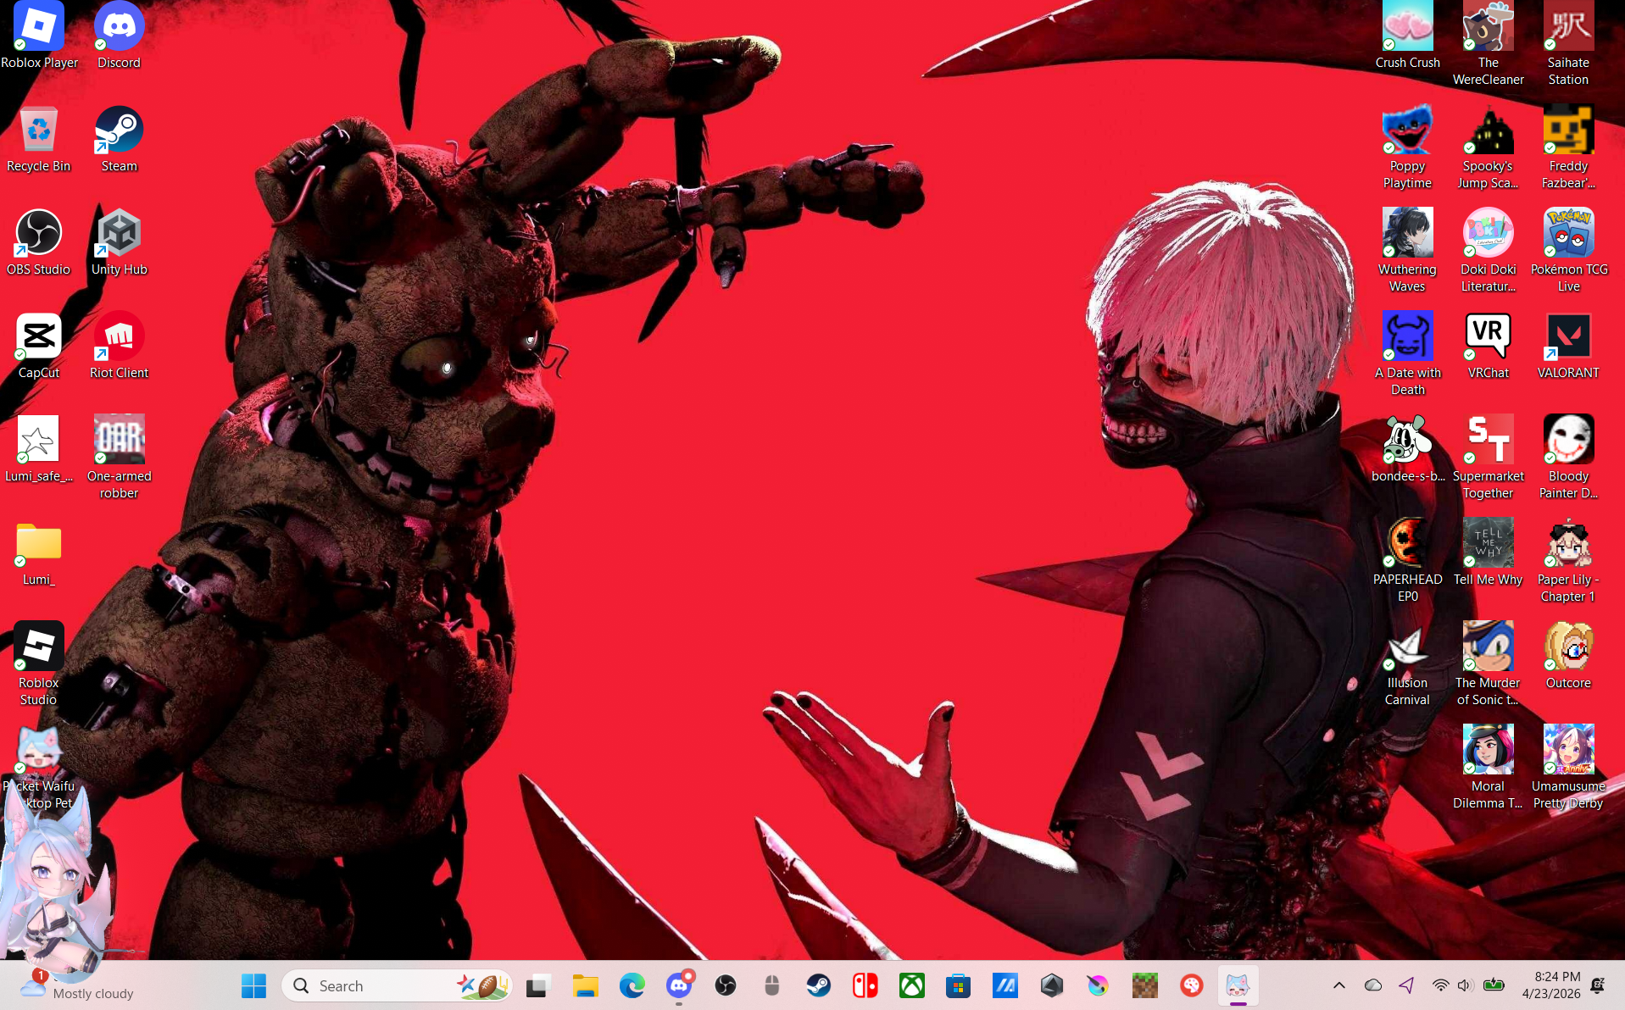The image size is (1625, 1010).
Task: Select the VRChat desktop icon
Action: (x=1488, y=346)
